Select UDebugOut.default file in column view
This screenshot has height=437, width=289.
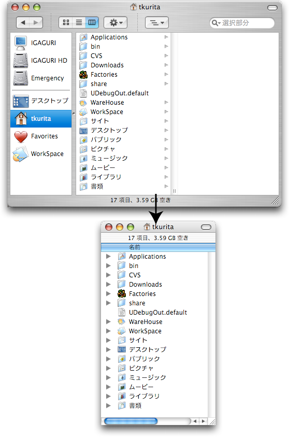123,93
